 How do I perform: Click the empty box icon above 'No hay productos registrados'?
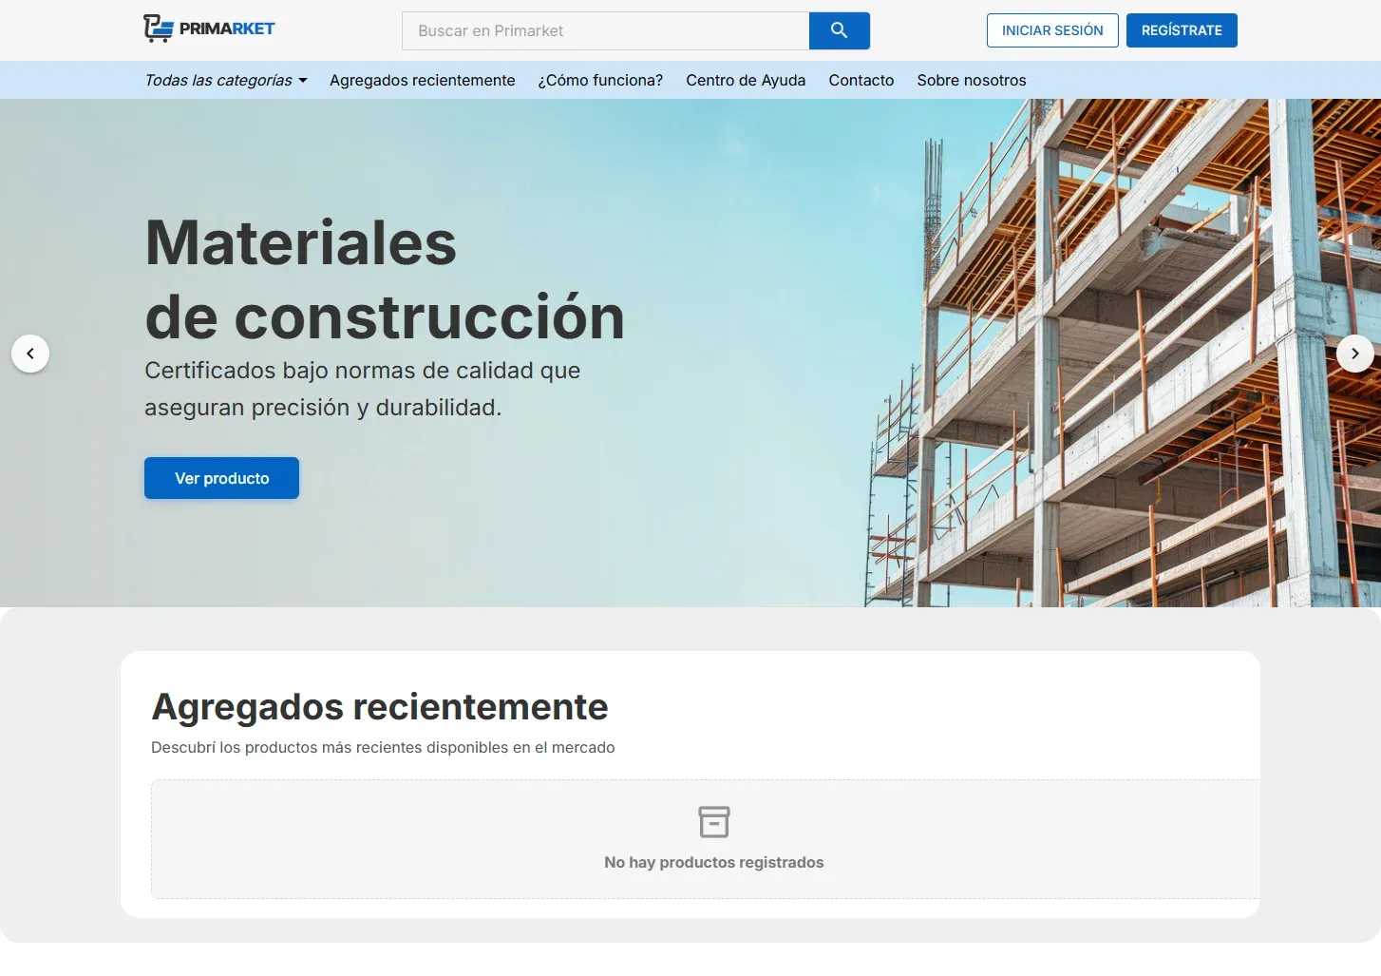pyautogui.click(x=714, y=821)
